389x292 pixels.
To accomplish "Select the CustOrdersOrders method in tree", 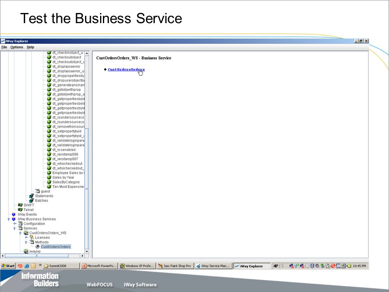I will (x=56, y=247).
